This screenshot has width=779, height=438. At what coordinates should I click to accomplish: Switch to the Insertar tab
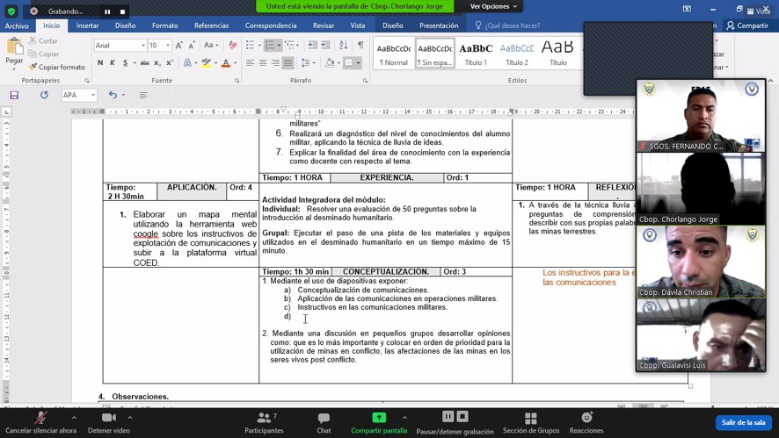[87, 25]
